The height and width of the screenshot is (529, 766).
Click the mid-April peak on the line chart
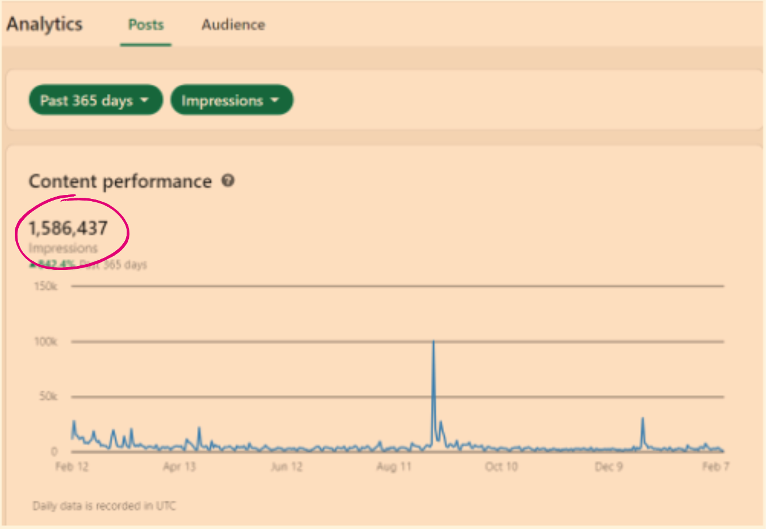pyautogui.click(x=199, y=429)
